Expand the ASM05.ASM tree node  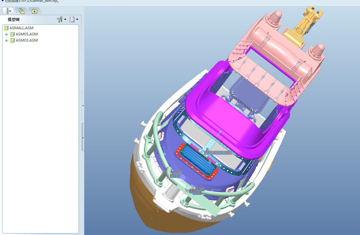click(7, 34)
